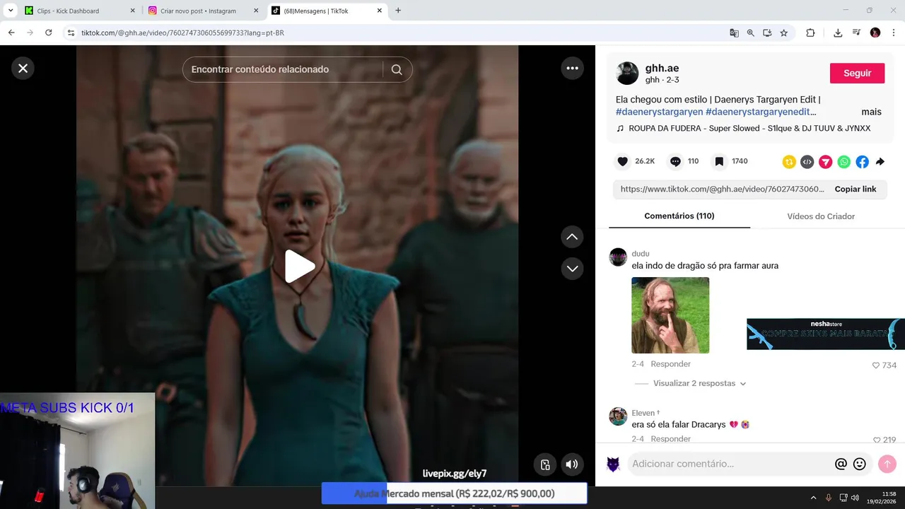Expand 'Visualizar 2 respostas' under dudu's comment
Viewport: 905px width, 509px height.
[x=699, y=383]
